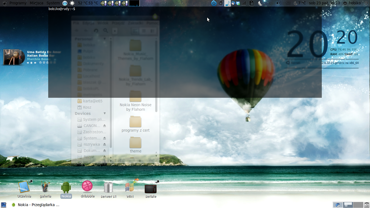Open the seriale TV desktop shortcut

coord(151,188)
